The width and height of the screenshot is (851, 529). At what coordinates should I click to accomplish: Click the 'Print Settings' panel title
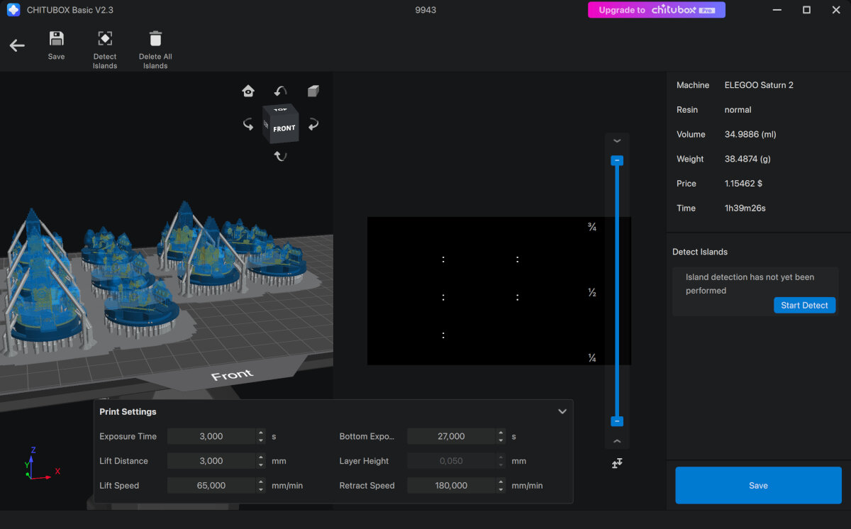click(x=128, y=411)
